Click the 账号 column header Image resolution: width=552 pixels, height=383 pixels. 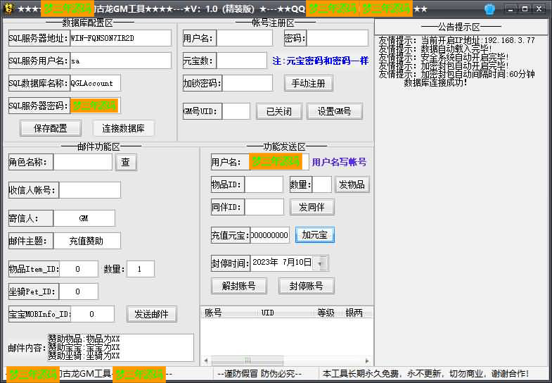229,313
